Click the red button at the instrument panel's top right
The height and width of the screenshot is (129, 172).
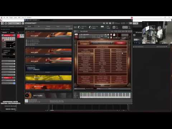coord(120,43)
